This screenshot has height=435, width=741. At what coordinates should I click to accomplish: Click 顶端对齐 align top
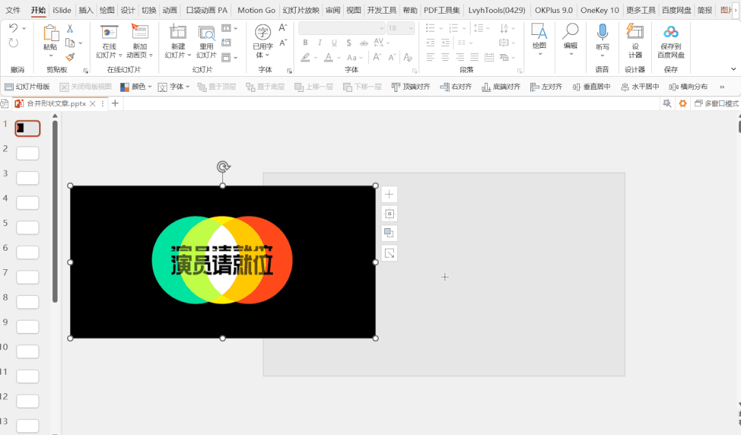pos(411,87)
